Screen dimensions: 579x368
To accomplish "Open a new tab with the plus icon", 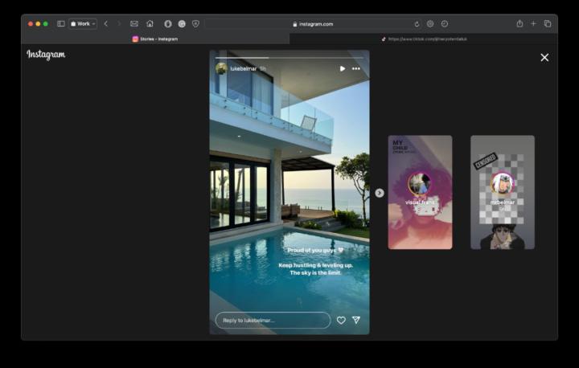I will pyautogui.click(x=533, y=23).
